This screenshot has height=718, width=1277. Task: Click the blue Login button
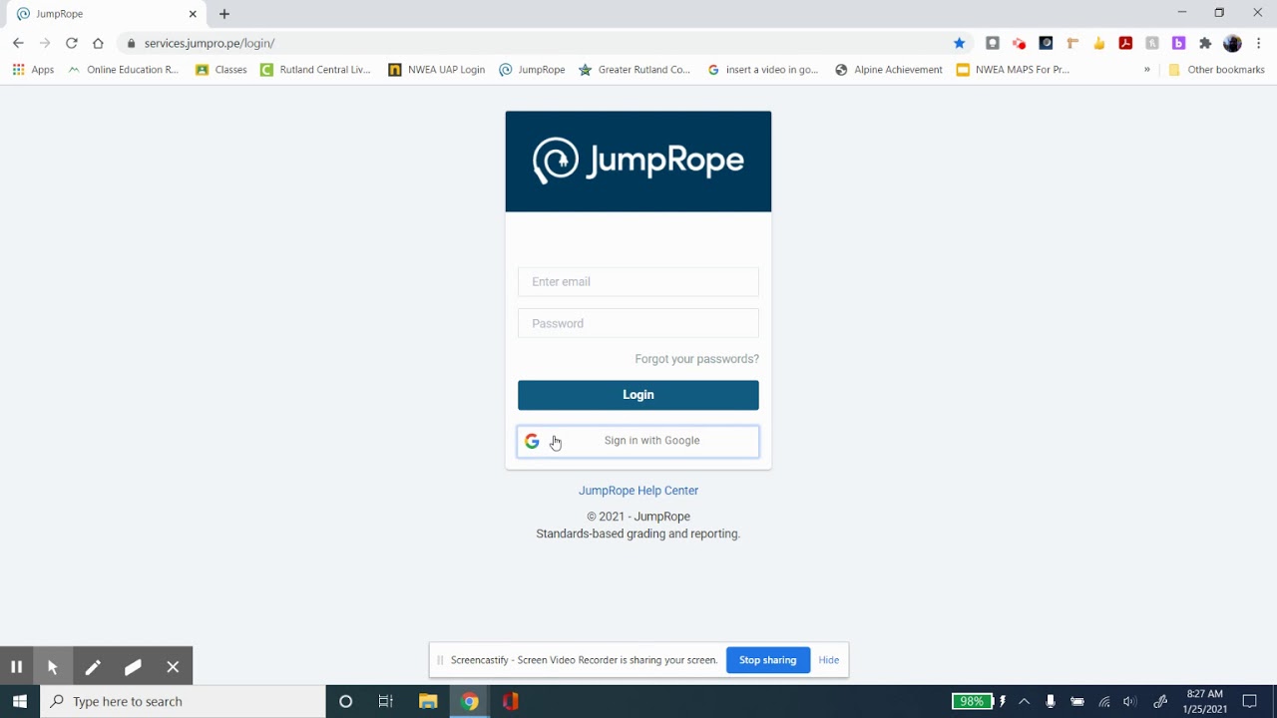point(638,395)
